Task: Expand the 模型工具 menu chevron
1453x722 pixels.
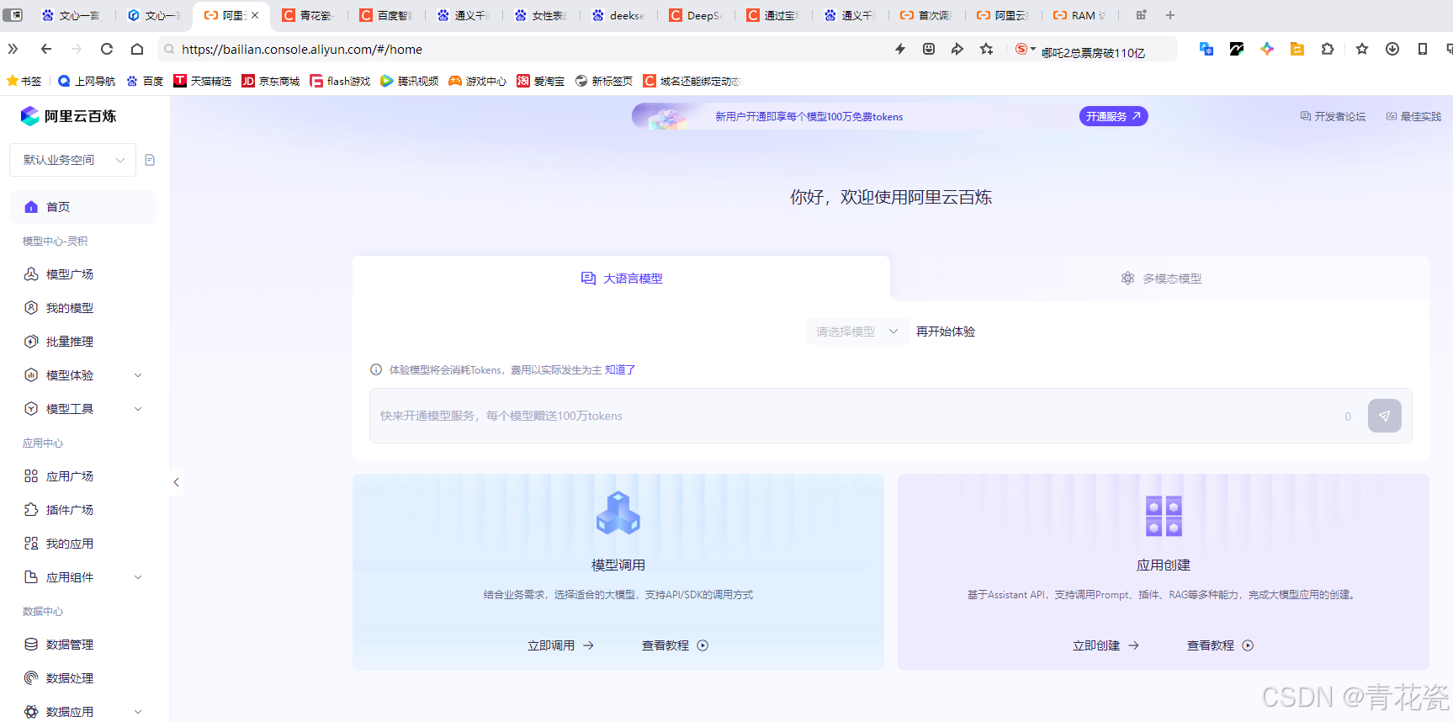Action: [x=138, y=409]
